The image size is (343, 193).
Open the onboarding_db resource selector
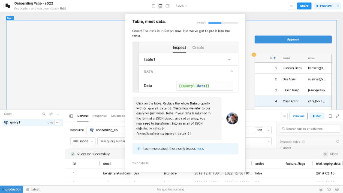tap(105, 130)
